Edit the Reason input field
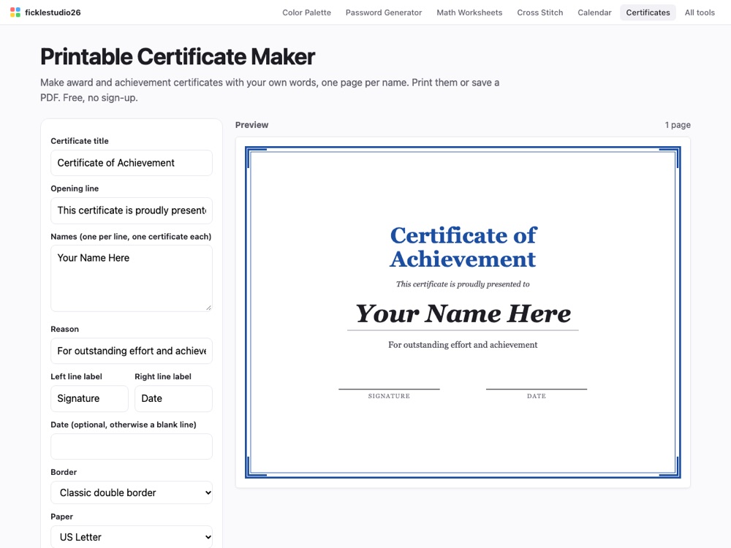Image resolution: width=731 pixels, height=548 pixels. pyautogui.click(x=132, y=351)
